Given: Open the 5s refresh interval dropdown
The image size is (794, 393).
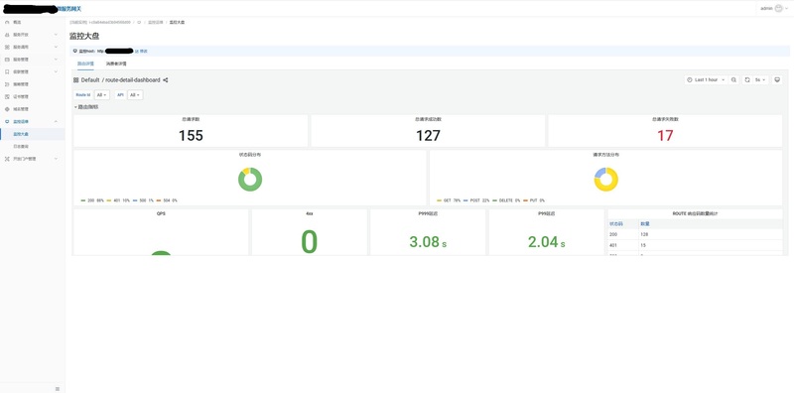Looking at the screenshot, I should coord(760,80).
